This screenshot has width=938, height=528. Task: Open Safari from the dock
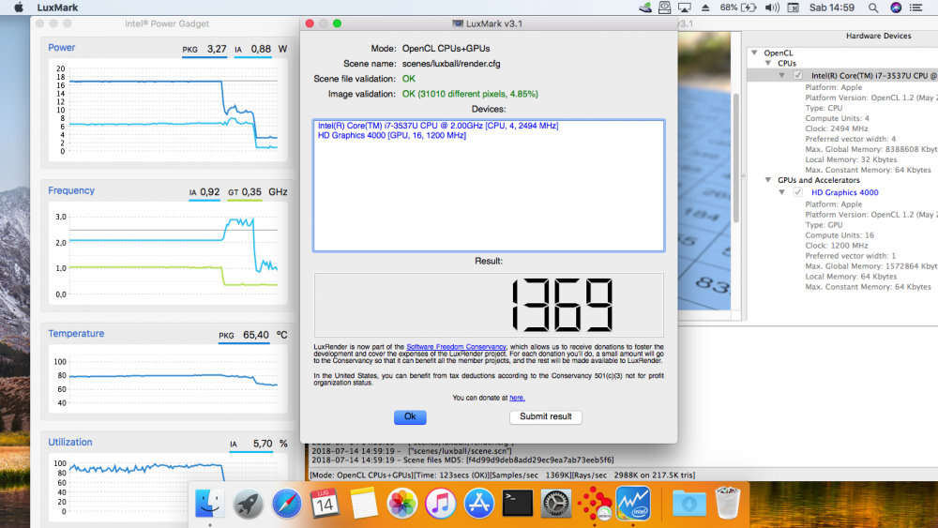(x=286, y=503)
